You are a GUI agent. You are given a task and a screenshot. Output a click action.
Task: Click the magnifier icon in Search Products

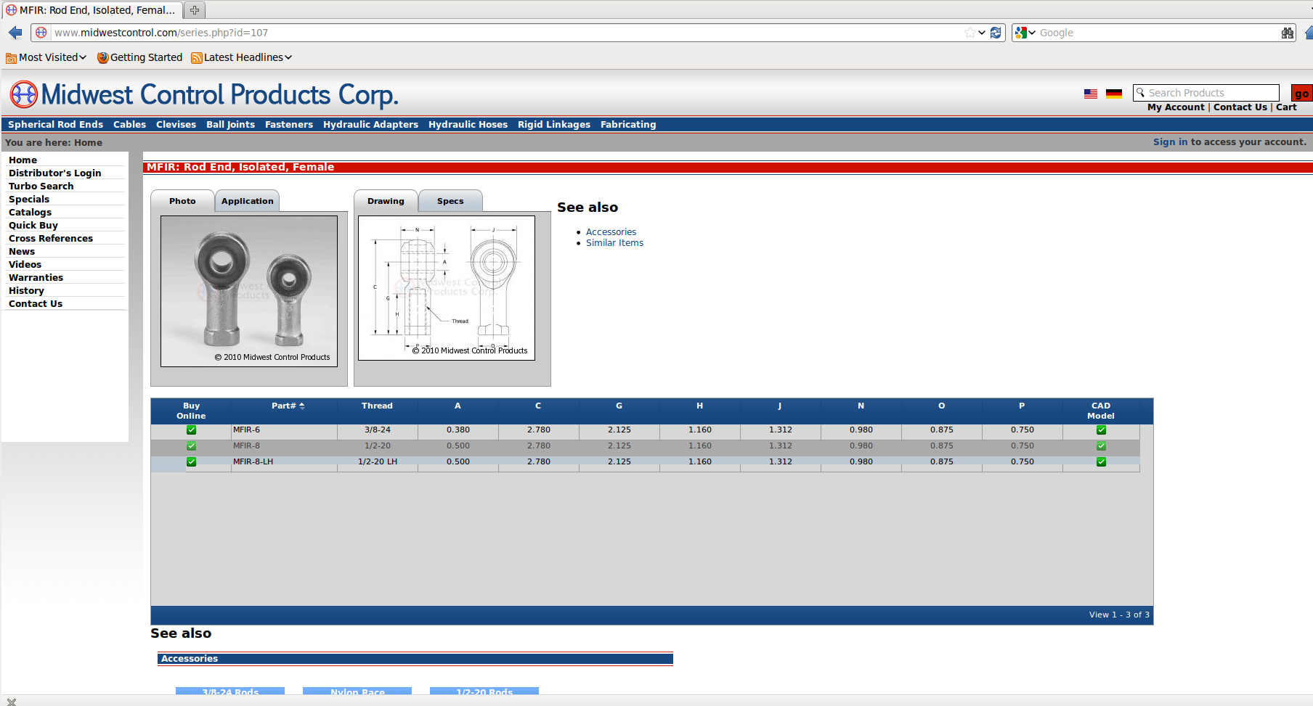[1141, 93]
